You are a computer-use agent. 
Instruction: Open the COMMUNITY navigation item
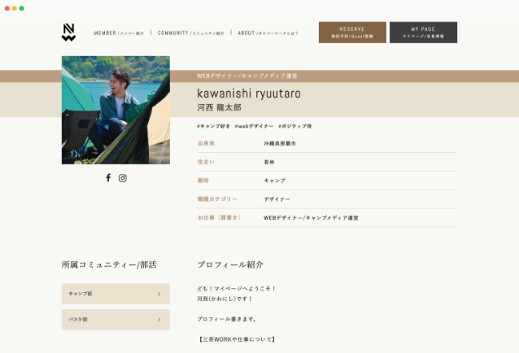(191, 33)
